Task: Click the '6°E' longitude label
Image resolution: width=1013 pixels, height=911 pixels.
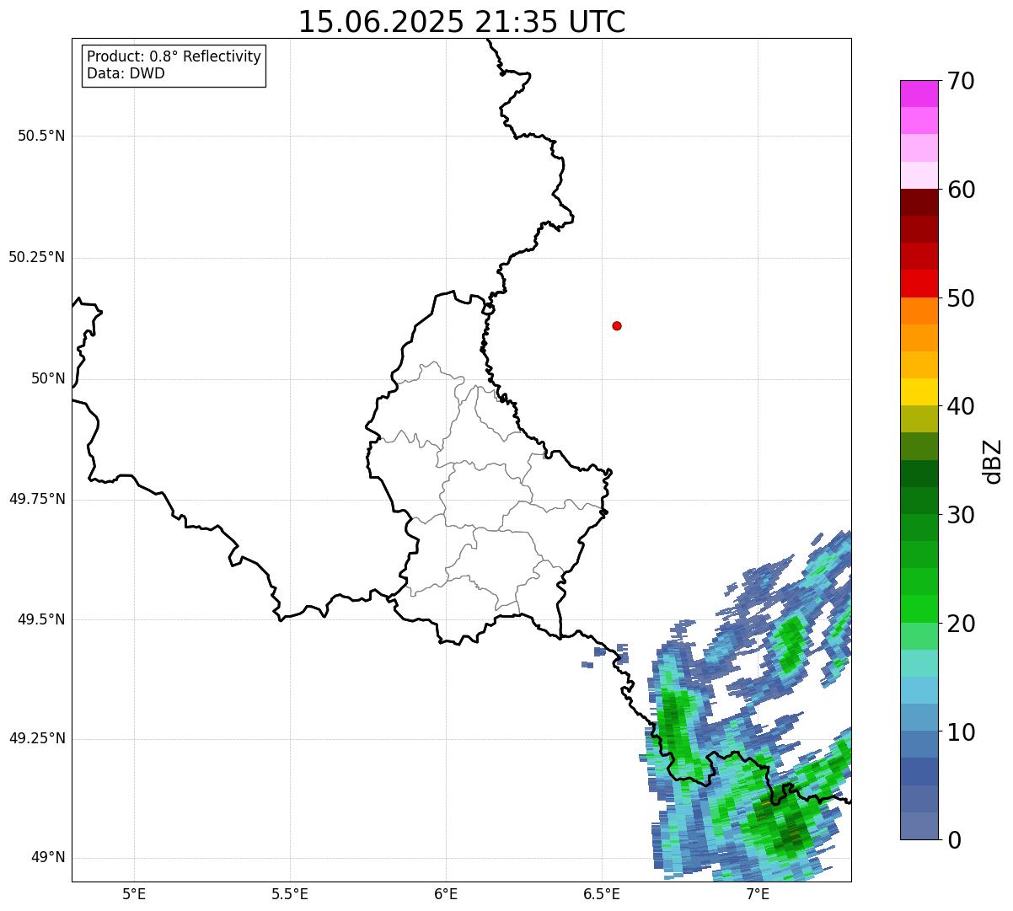Action: pyautogui.click(x=446, y=893)
